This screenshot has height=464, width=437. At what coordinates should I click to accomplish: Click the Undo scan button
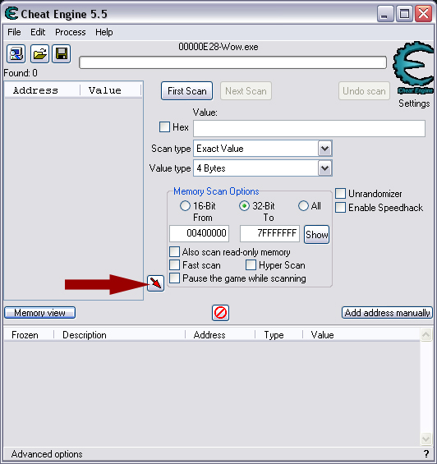pos(364,91)
